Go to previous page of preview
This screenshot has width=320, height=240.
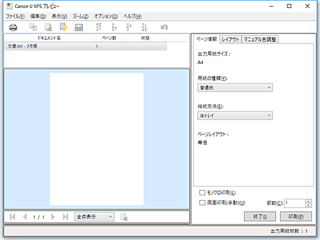25,217
